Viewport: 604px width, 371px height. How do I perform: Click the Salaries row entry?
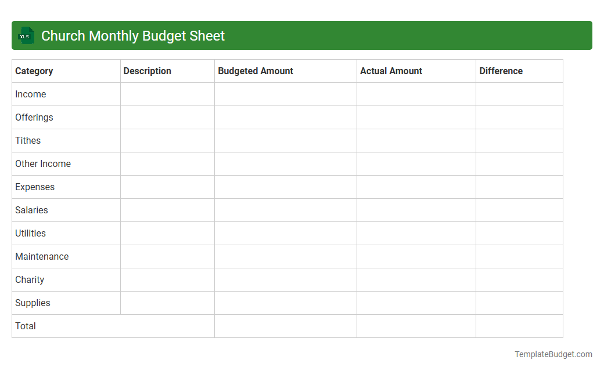pos(31,210)
